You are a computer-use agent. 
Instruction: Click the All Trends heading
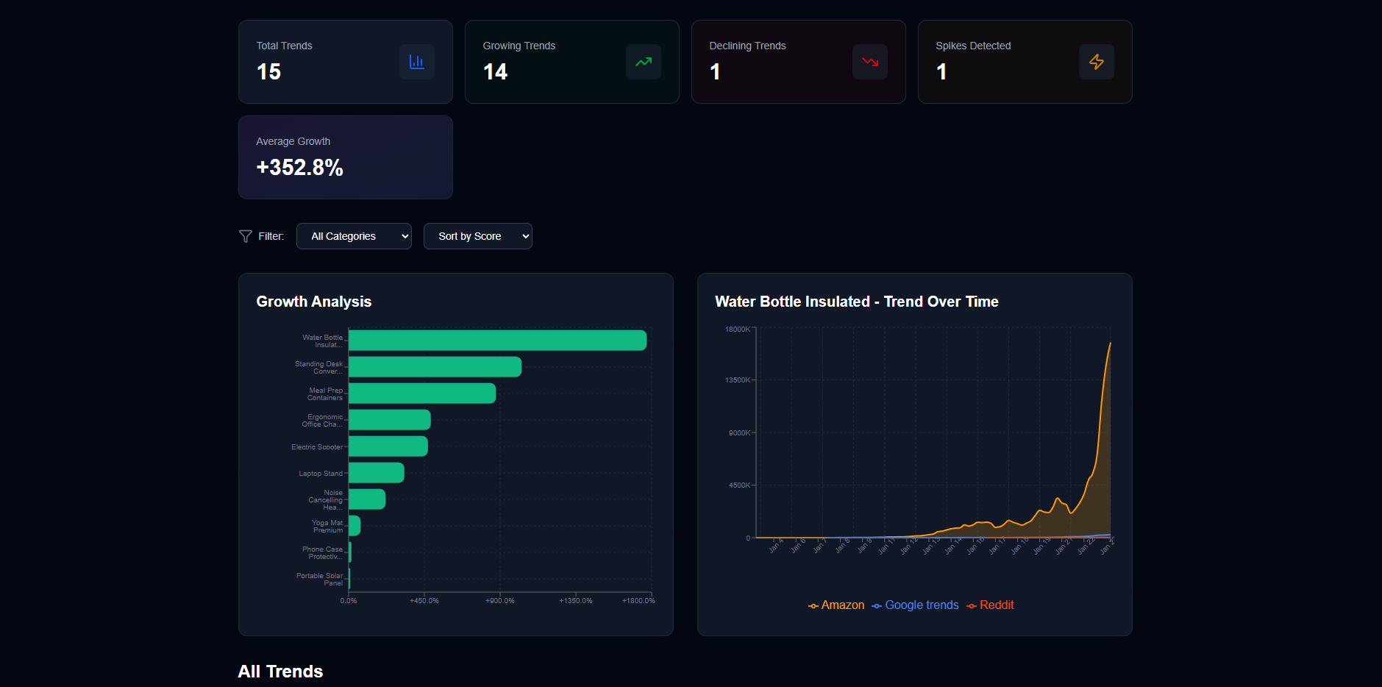tap(280, 672)
